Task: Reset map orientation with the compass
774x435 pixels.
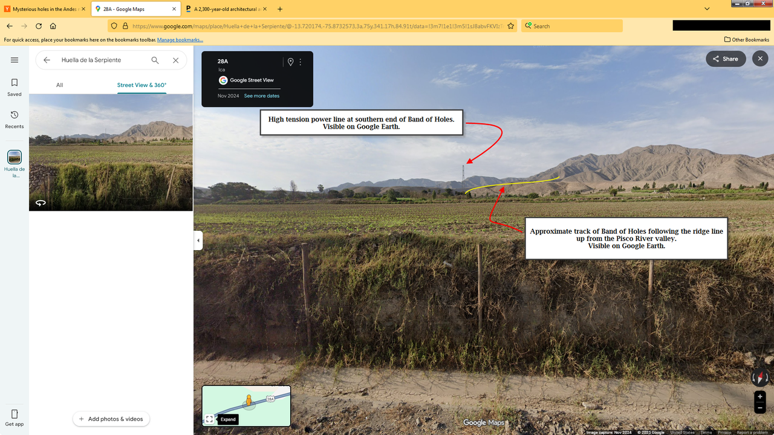Action: tap(759, 377)
